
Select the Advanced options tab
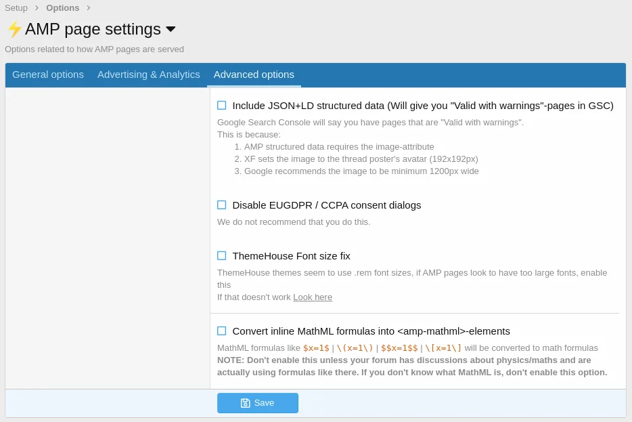pos(254,75)
